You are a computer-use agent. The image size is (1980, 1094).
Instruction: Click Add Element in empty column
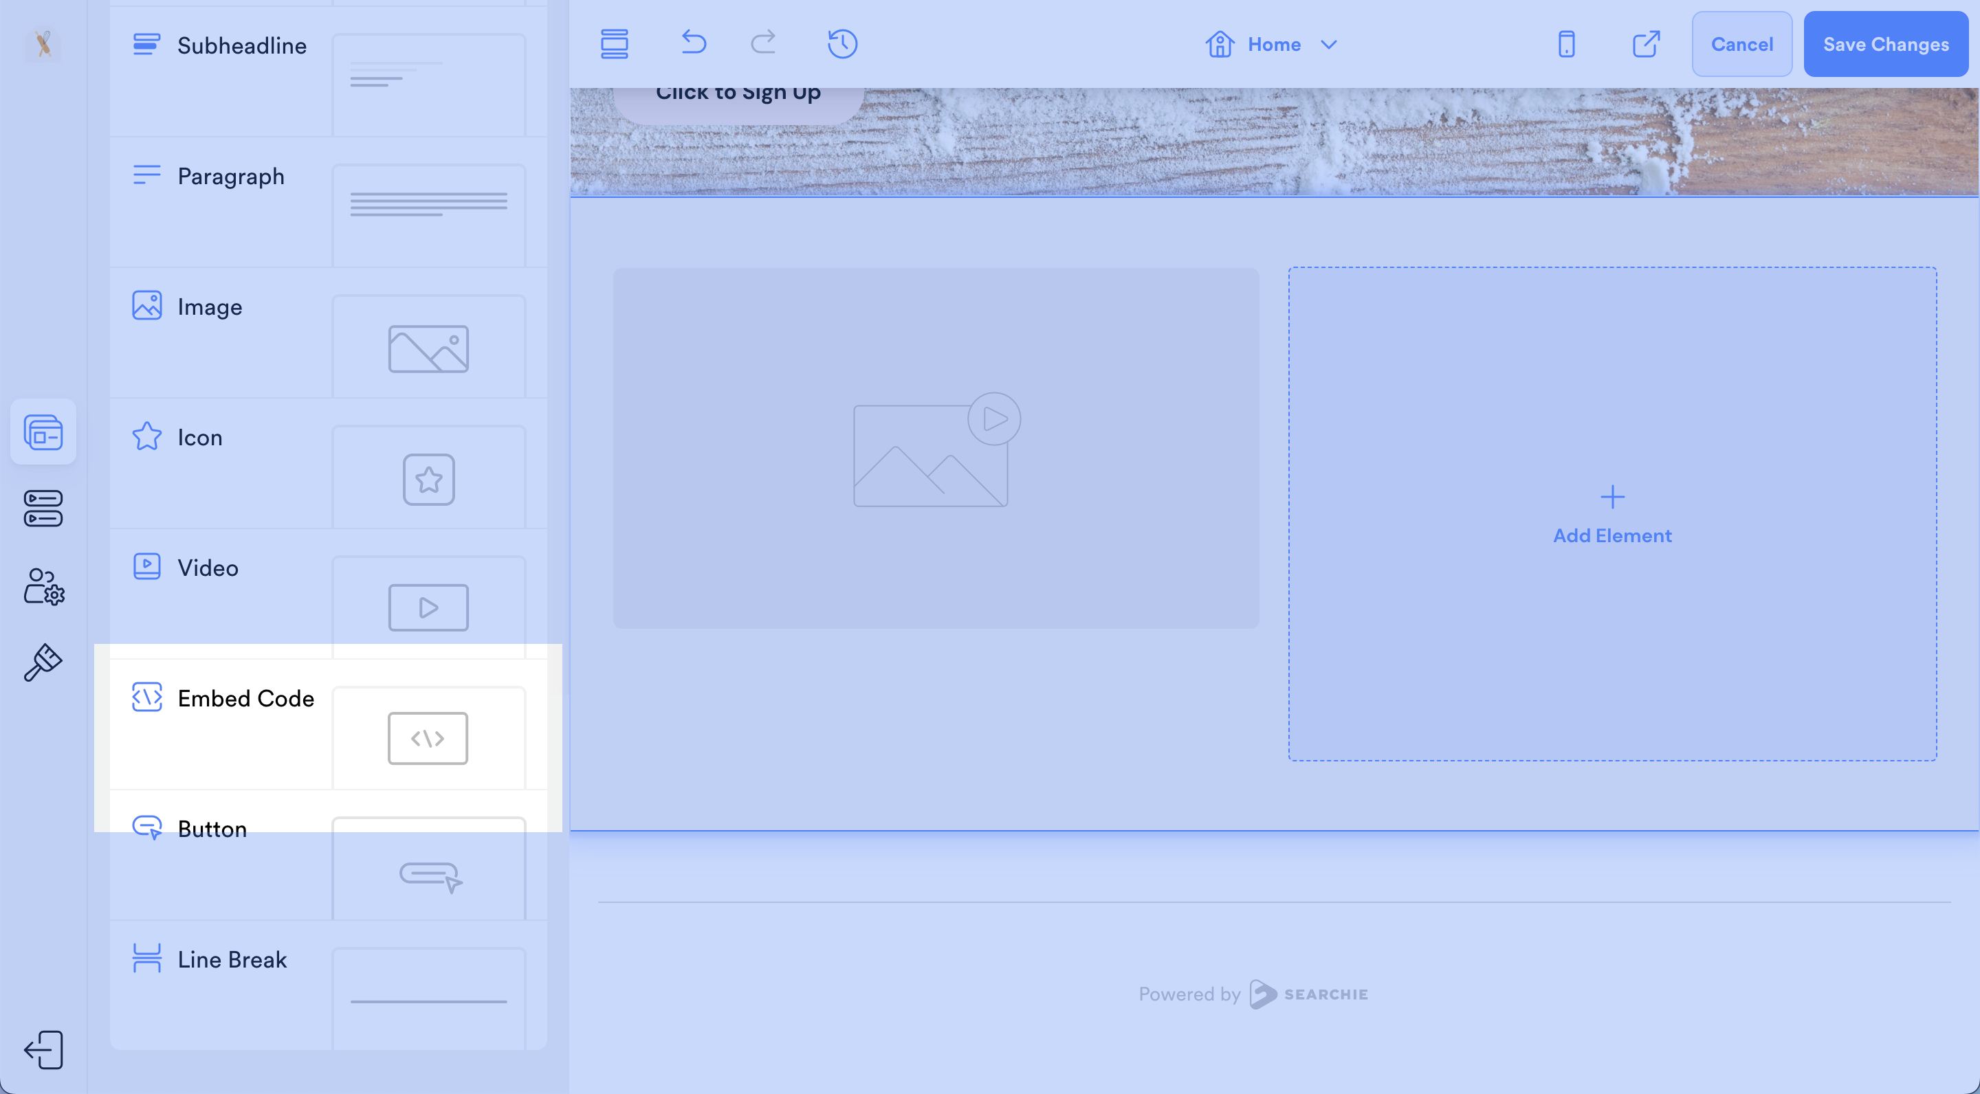1611,515
